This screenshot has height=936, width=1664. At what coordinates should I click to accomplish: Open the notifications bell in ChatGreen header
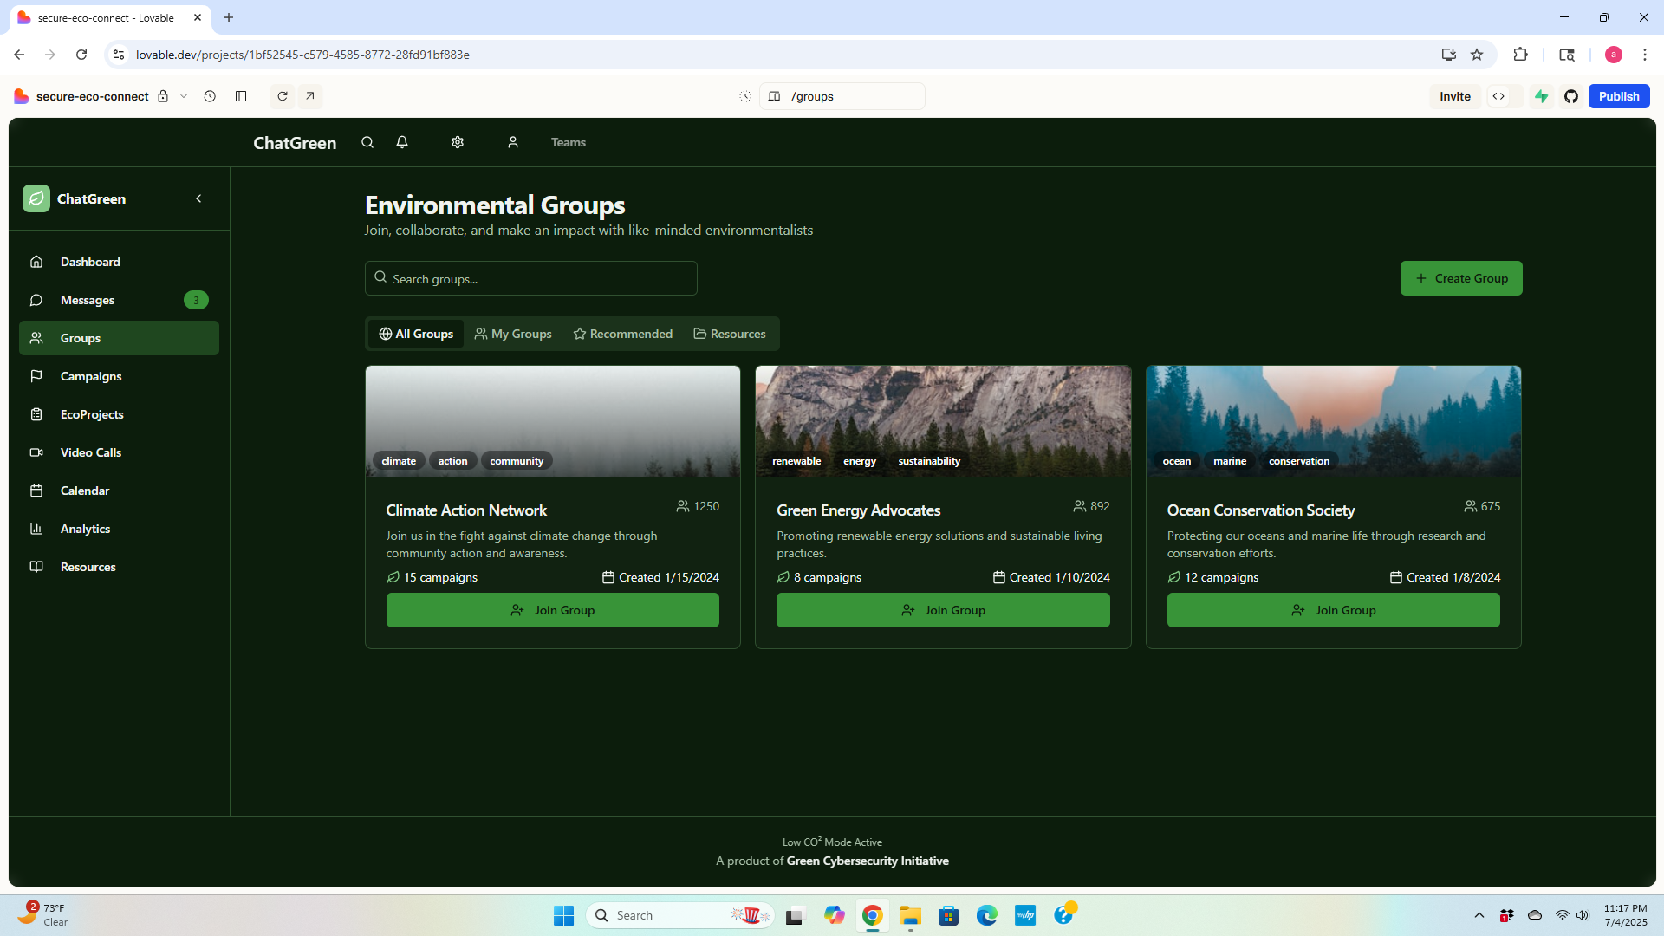click(402, 142)
